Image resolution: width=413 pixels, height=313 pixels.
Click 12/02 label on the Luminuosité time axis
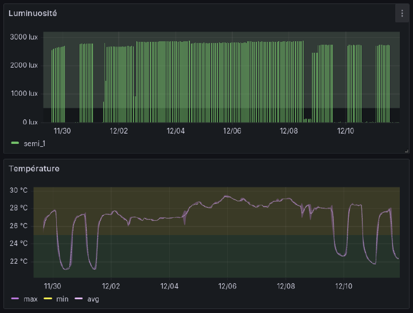point(119,131)
